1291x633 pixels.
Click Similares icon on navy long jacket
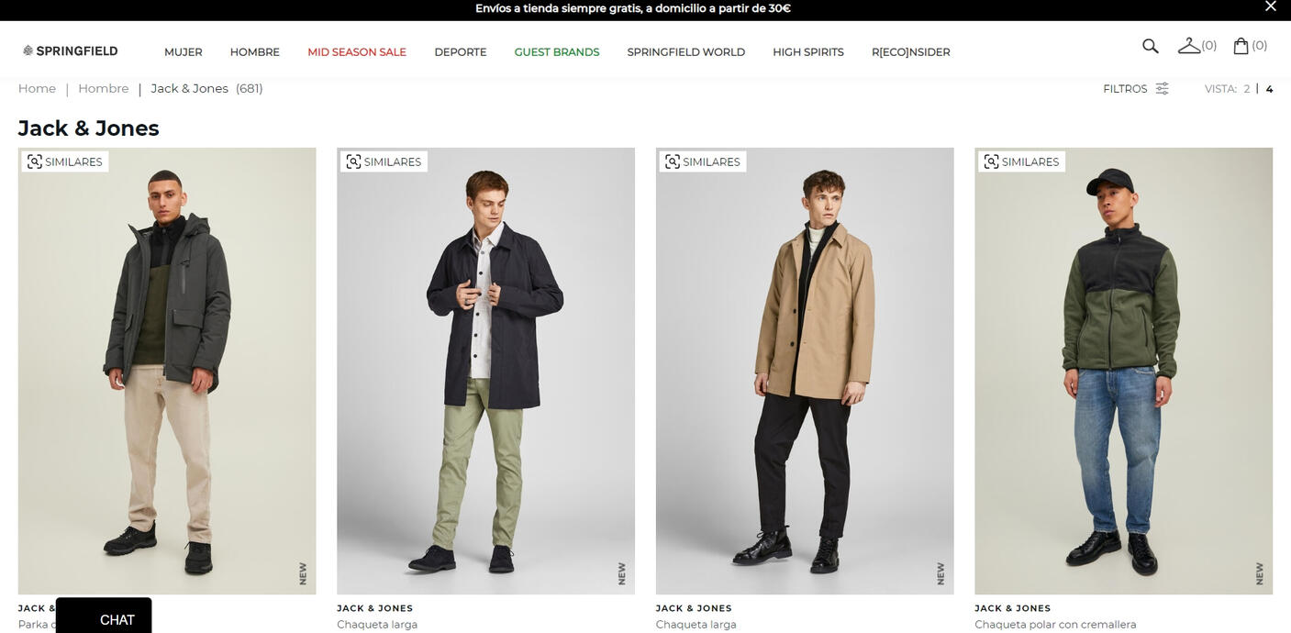point(353,162)
